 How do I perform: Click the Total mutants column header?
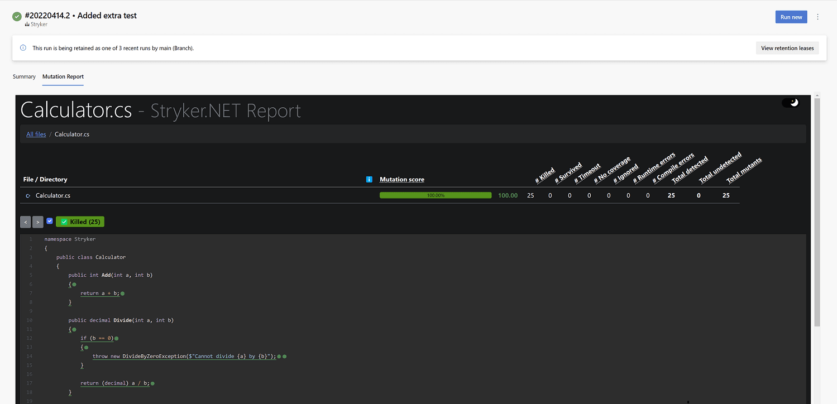pos(744,170)
